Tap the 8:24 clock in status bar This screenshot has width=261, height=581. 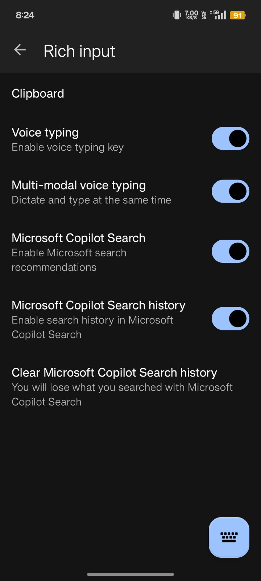pyautogui.click(x=25, y=15)
